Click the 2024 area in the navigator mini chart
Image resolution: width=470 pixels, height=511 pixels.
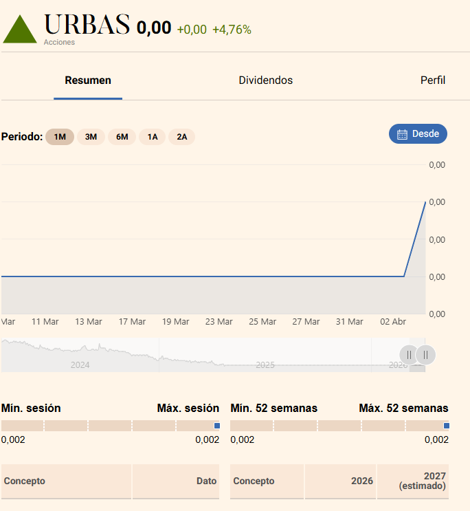pos(80,364)
